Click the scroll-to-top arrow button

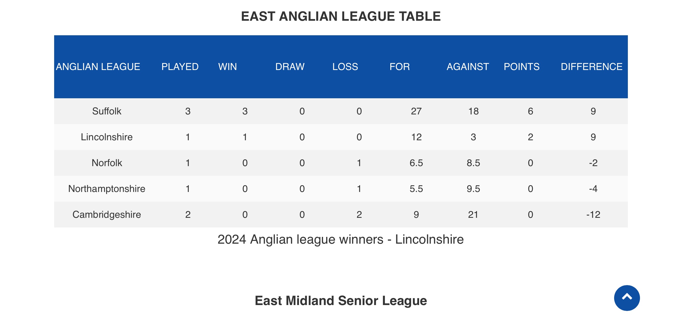coord(627,298)
